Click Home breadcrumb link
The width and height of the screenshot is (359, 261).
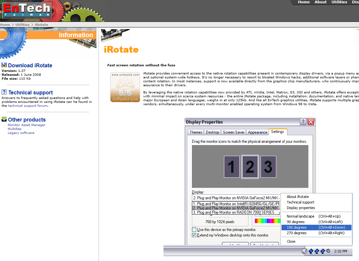(5, 24)
